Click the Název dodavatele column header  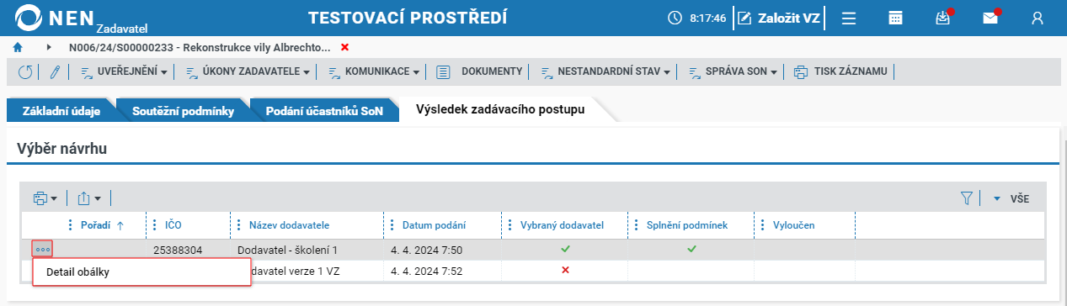coord(289,225)
